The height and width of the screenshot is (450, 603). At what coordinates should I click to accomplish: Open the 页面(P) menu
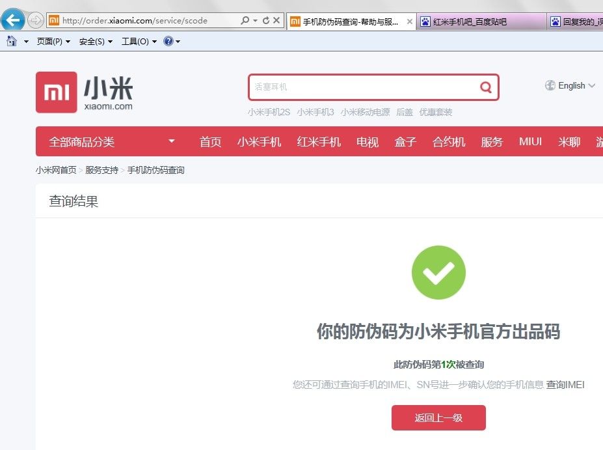tap(53, 42)
